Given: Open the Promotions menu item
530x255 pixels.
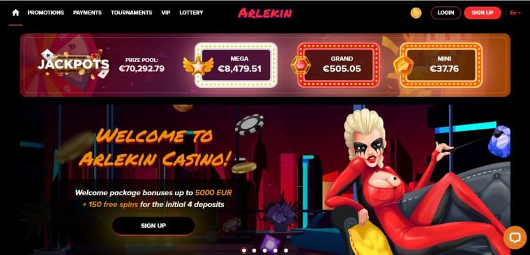Looking at the screenshot, I should tap(46, 13).
